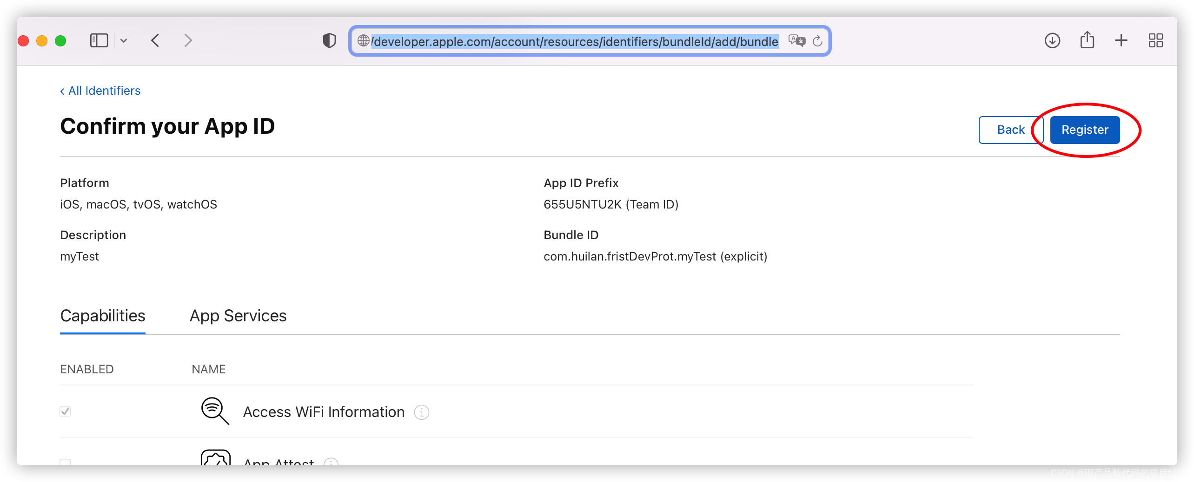Open the privacy report shield icon
Image resolution: width=1194 pixels, height=482 pixels.
click(x=329, y=41)
